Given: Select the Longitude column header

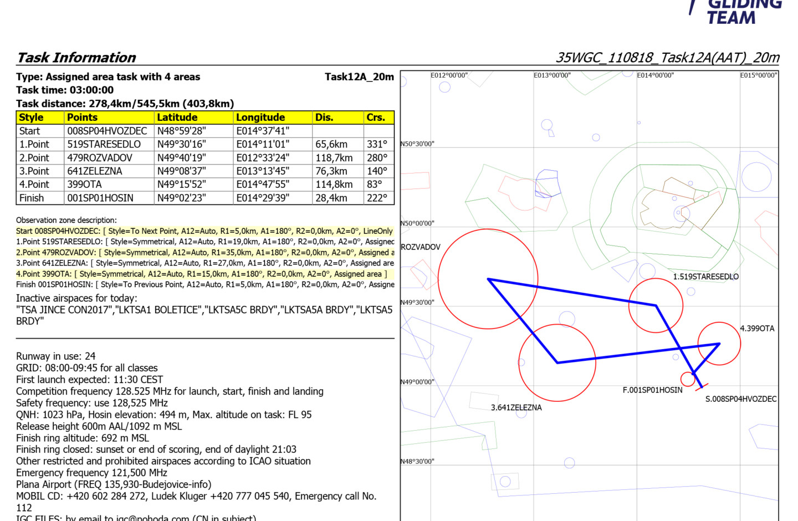Looking at the screenshot, I should point(260,118).
